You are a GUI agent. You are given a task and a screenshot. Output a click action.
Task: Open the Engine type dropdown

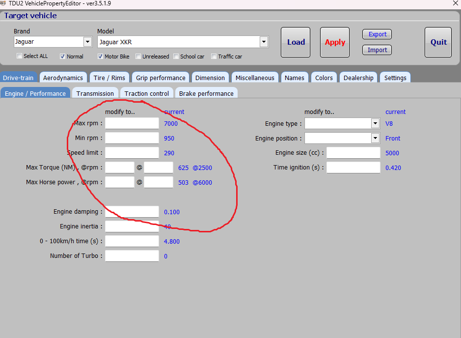pyautogui.click(x=375, y=123)
